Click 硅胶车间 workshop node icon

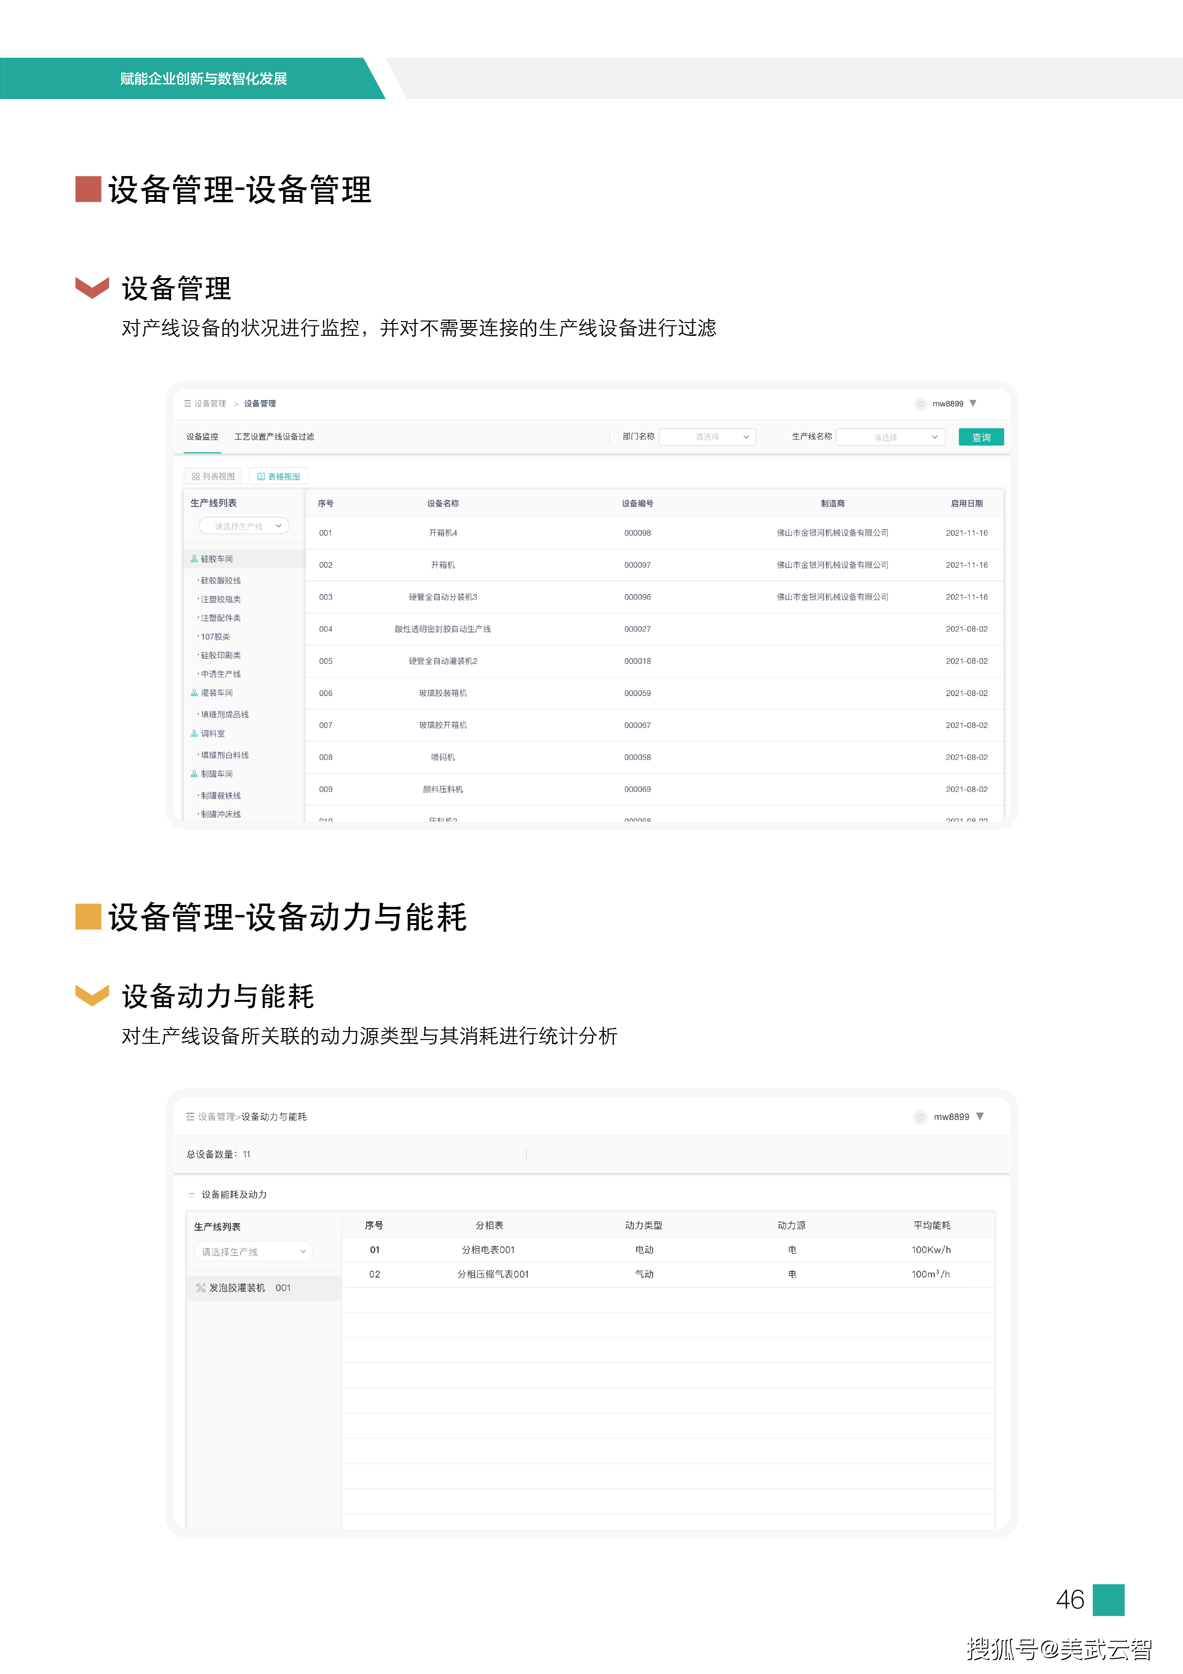pos(194,559)
